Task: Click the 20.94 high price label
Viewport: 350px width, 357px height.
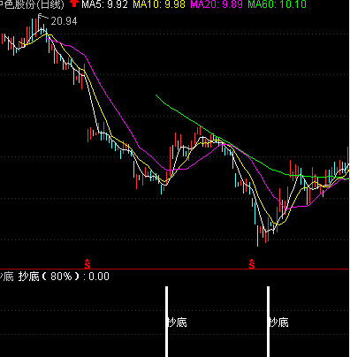Action: coord(64,21)
